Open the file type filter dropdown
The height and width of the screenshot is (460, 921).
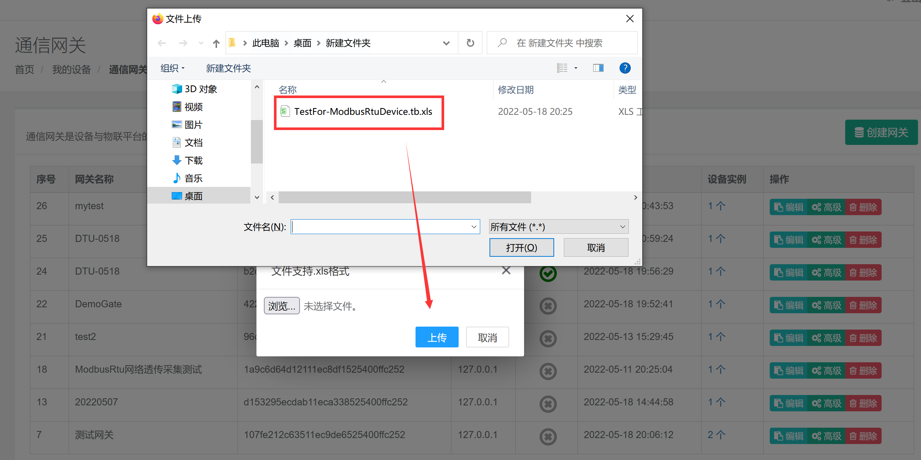pyautogui.click(x=558, y=227)
